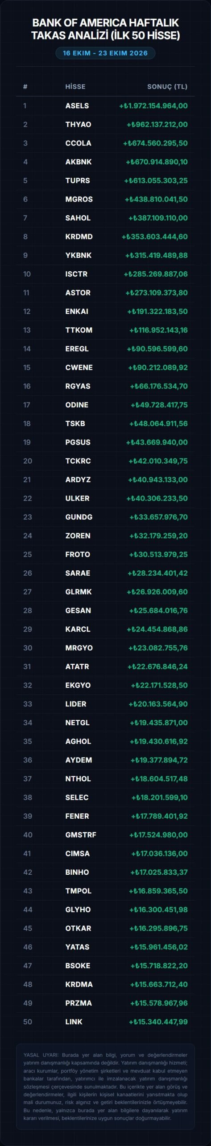Click the TUPRS ticker
Viewport: 211px width, 1146px height.
[x=78, y=180]
